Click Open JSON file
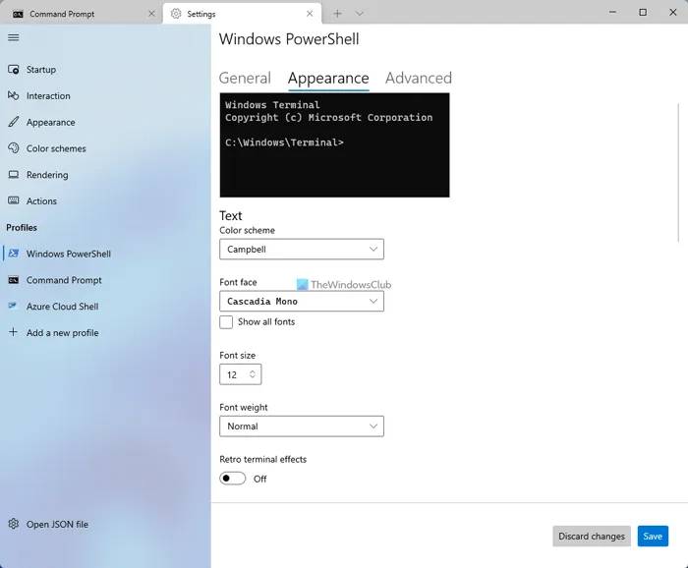 pyautogui.click(x=105, y=524)
